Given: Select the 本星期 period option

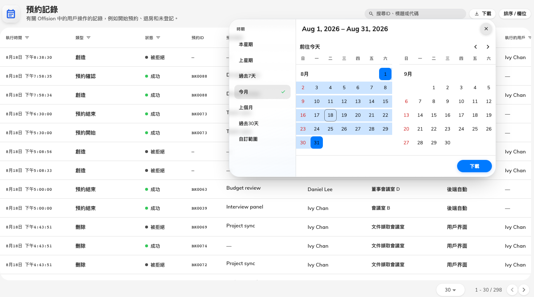Looking at the screenshot, I should pyautogui.click(x=262, y=45).
